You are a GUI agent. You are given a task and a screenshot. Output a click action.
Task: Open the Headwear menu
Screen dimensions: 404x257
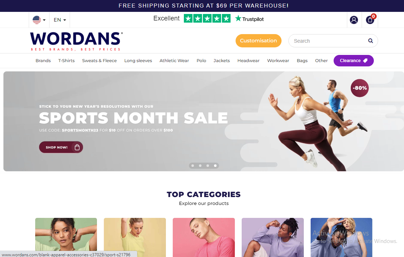click(249, 61)
